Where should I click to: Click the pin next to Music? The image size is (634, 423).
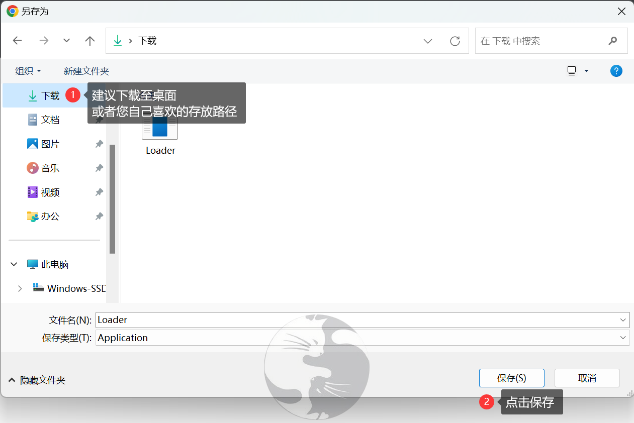tap(99, 168)
